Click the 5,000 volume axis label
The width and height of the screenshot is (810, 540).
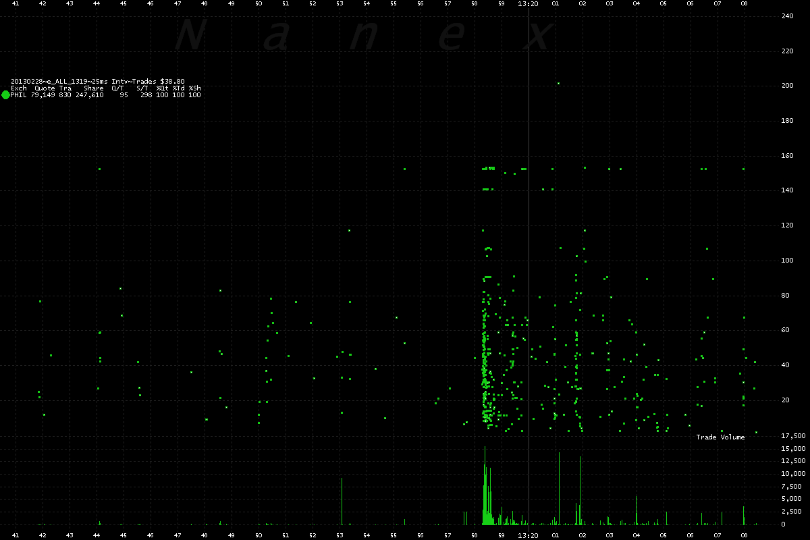(x=791, y=499)
